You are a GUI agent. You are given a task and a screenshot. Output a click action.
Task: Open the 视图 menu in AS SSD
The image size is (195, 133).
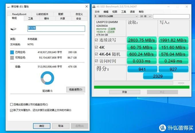coord(115,12)
